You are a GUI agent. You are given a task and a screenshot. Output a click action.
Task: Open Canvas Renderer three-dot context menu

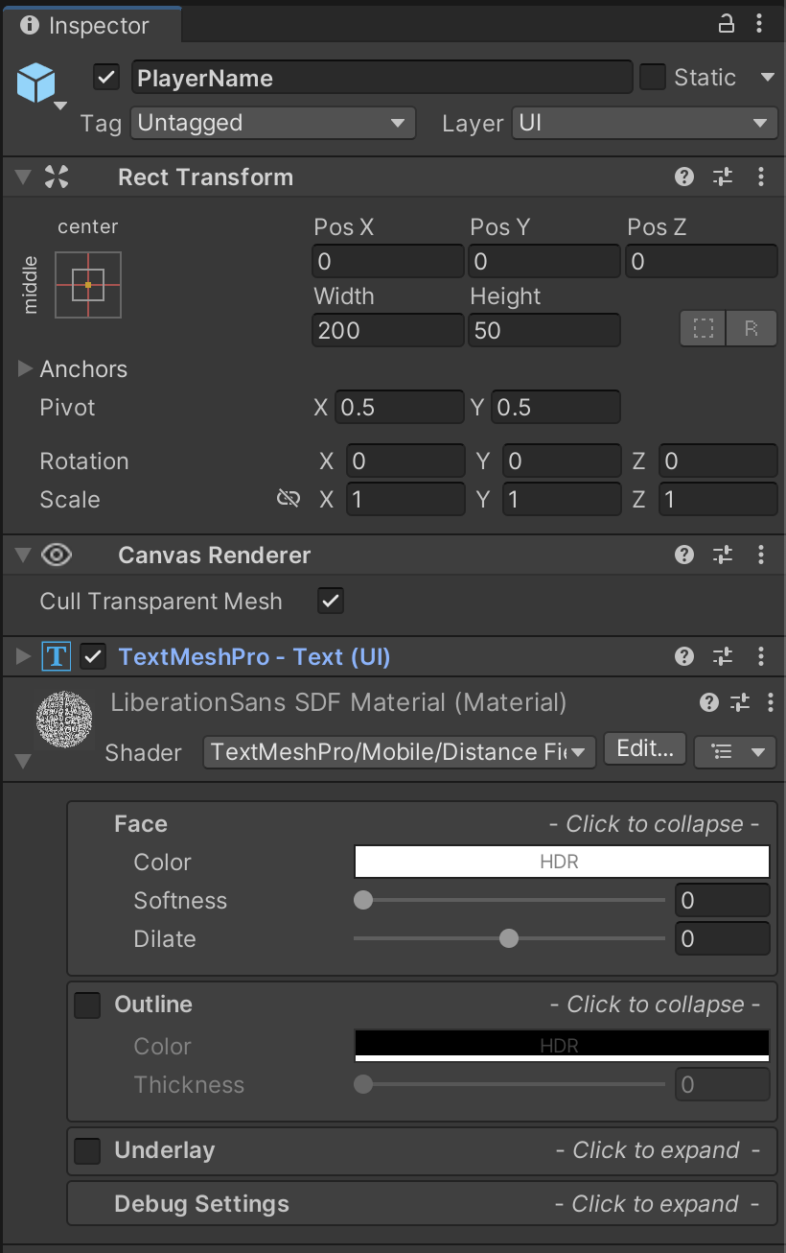[761, 555]
